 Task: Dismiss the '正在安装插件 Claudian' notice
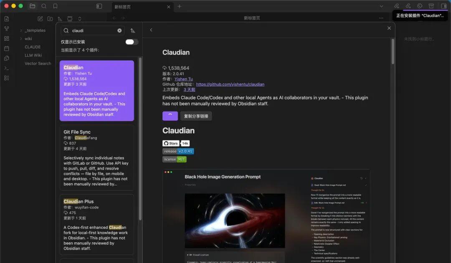420,15
